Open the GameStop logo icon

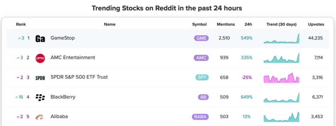click(40, 39)
